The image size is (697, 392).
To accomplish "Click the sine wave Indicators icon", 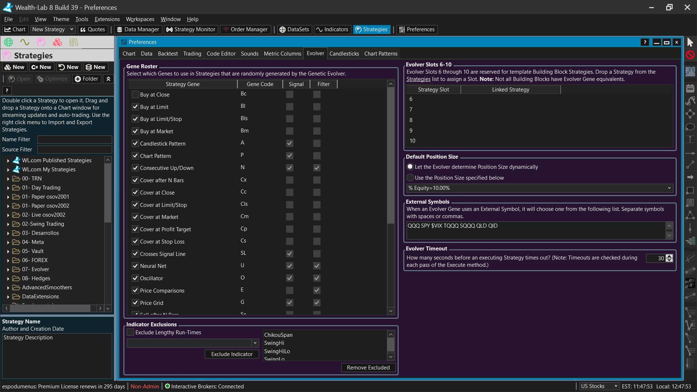I will tap(25, 42).
